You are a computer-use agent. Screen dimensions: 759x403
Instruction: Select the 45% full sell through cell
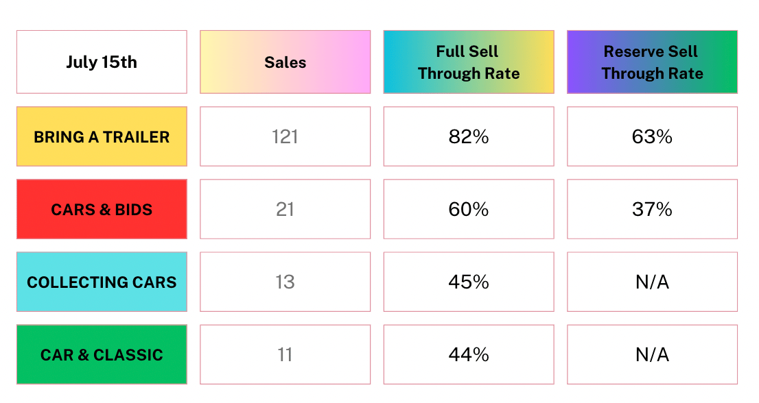tap(469, 282)
